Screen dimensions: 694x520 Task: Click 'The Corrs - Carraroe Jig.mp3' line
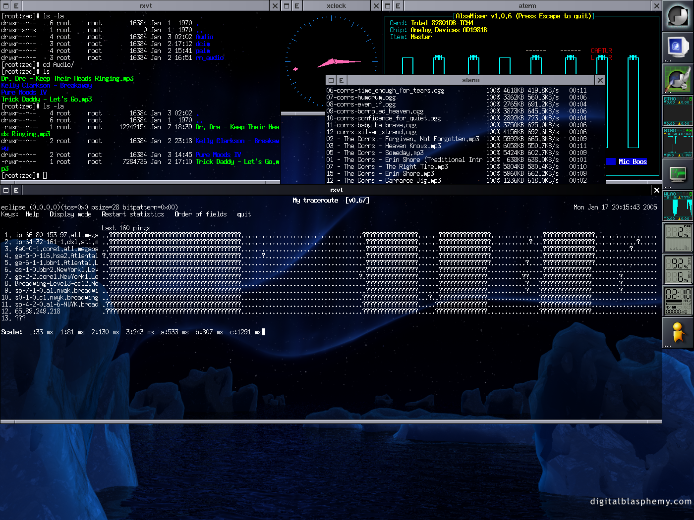(384, 181)
